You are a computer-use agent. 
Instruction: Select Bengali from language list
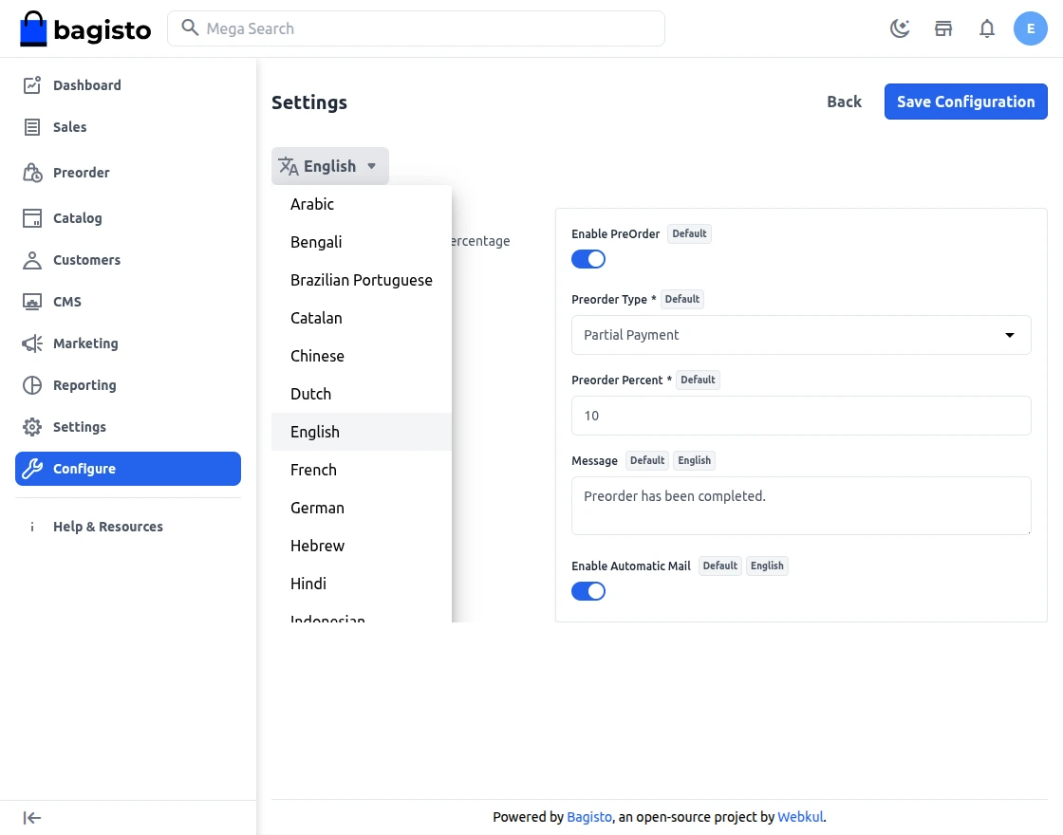pos(362,242)
